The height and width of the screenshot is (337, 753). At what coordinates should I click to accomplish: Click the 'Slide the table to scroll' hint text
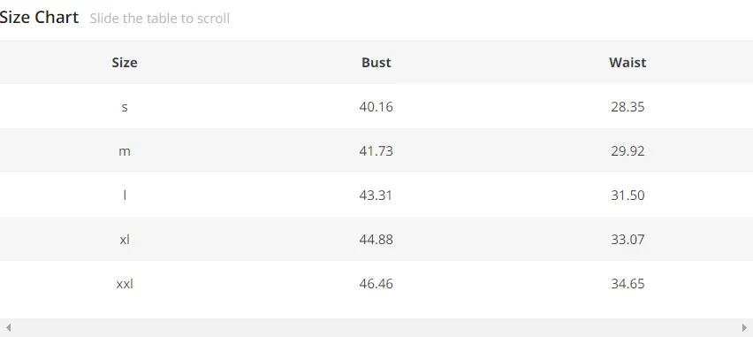tap(159, 19)
